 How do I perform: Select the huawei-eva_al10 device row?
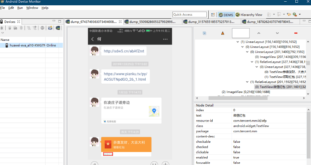coord(31,45)
